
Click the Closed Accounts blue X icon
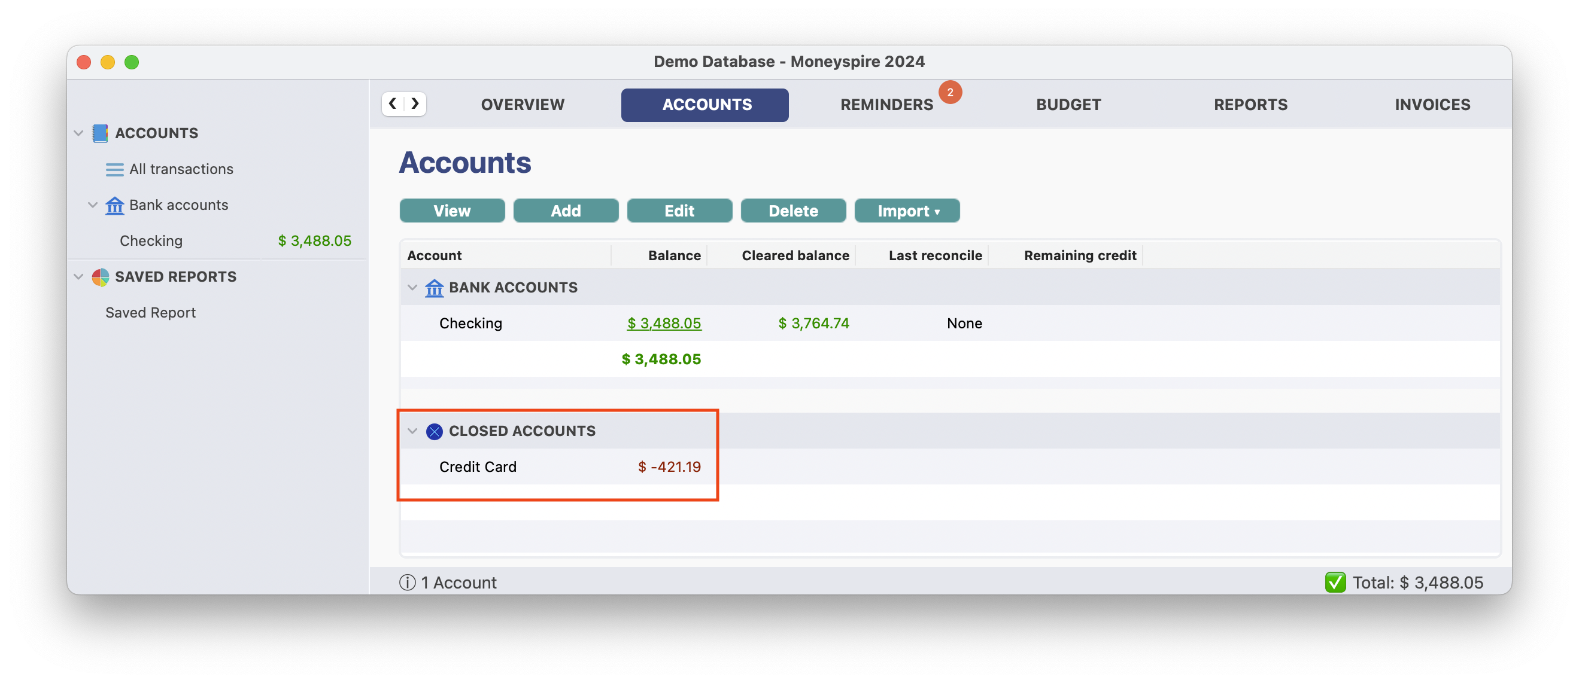pos(434,431)
